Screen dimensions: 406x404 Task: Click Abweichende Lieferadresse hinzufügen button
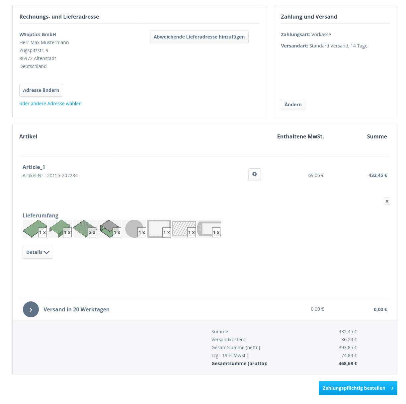pos(199,37)
